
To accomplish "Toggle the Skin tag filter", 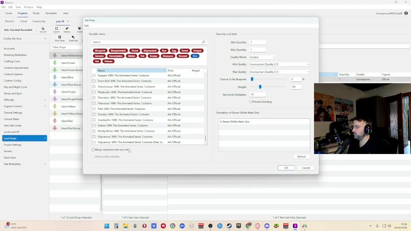I will (x=195, y=56).
